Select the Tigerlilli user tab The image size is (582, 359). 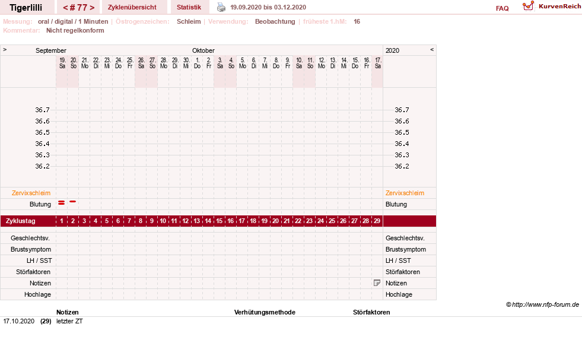[26, 8]
